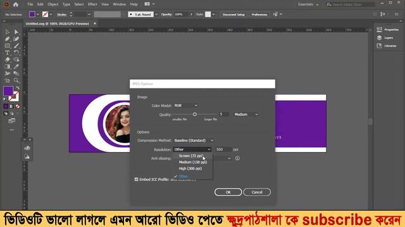Select the Selection tool arrow
Image resolution: width=405 pixels, height=227 pixels.
[x=7, y=32]
